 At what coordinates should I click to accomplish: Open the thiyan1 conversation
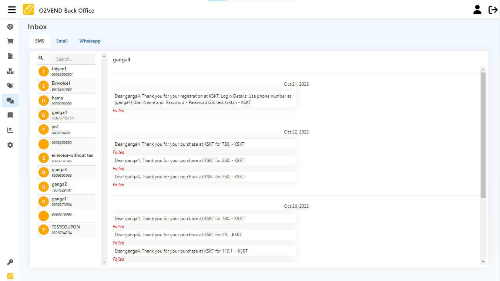tap(66, 72)
